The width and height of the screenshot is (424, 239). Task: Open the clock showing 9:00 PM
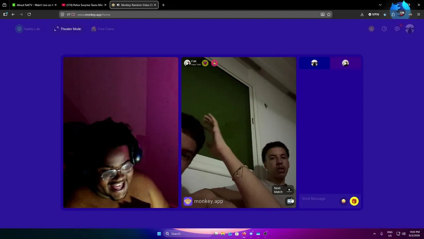(415, 234)
